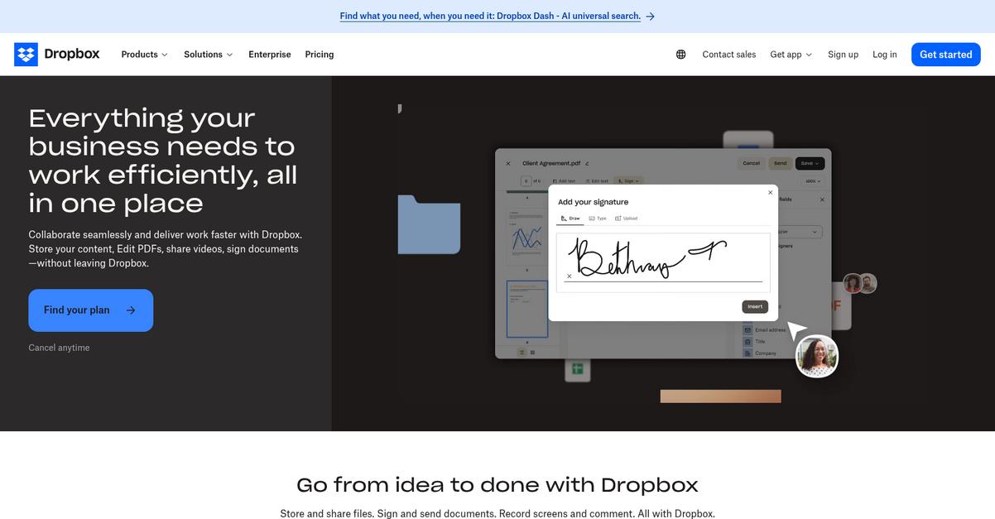Close the Client Agreement.pdf editor
The width and height of the screenshot is (995, 519).
(508, 163)
